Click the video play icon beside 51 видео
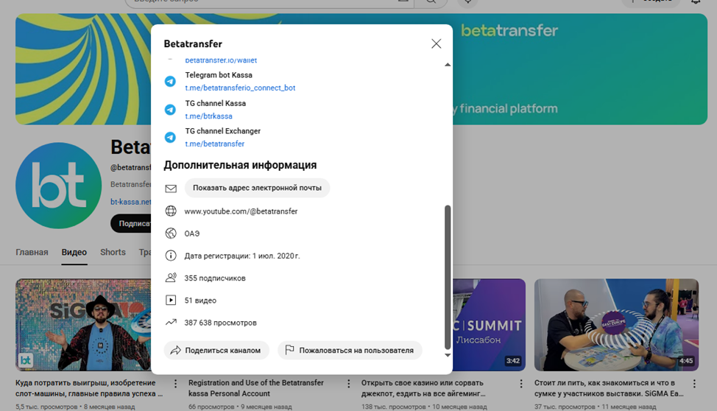This screenshot has height=411, width=717. pyautogui.click(x=171, y=301)
